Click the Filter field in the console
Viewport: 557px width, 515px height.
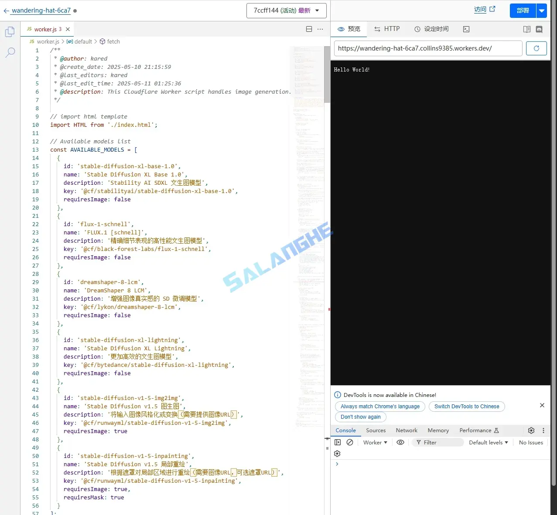coord(437,442)
